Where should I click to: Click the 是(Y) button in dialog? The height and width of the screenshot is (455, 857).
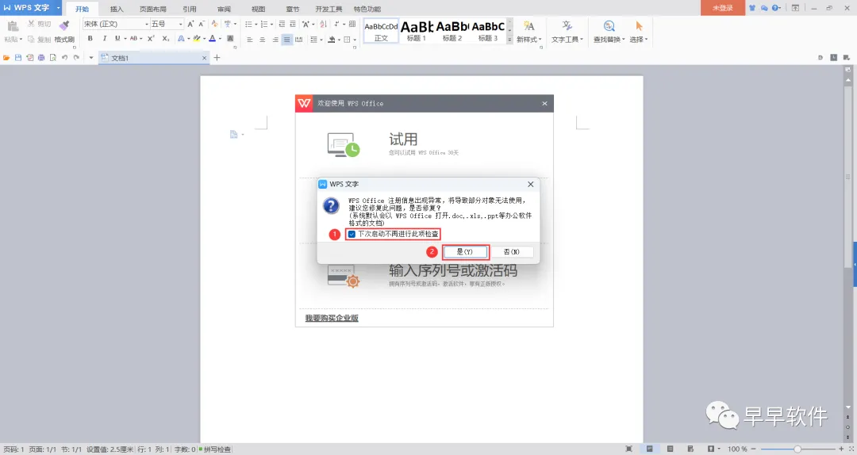tap(464, 252)
